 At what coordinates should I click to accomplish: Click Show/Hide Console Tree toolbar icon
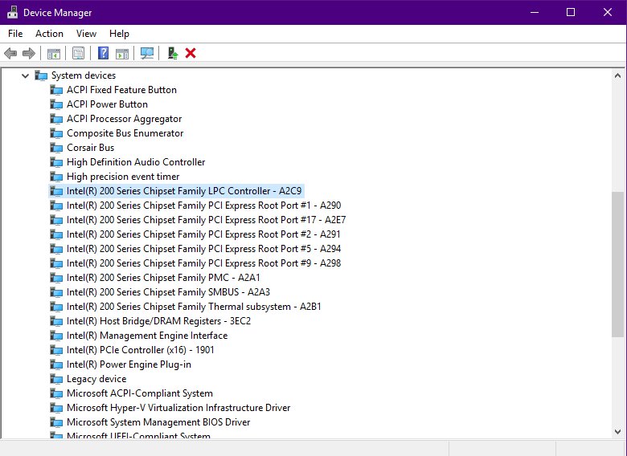pyautogui.click(x=54, y=53)
